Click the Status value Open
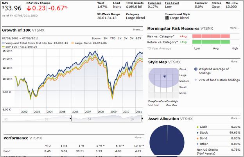 click(216, 7)
